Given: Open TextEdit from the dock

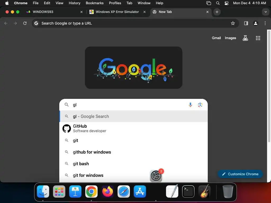Looking at the screenshot, I should tap(172, 191).
